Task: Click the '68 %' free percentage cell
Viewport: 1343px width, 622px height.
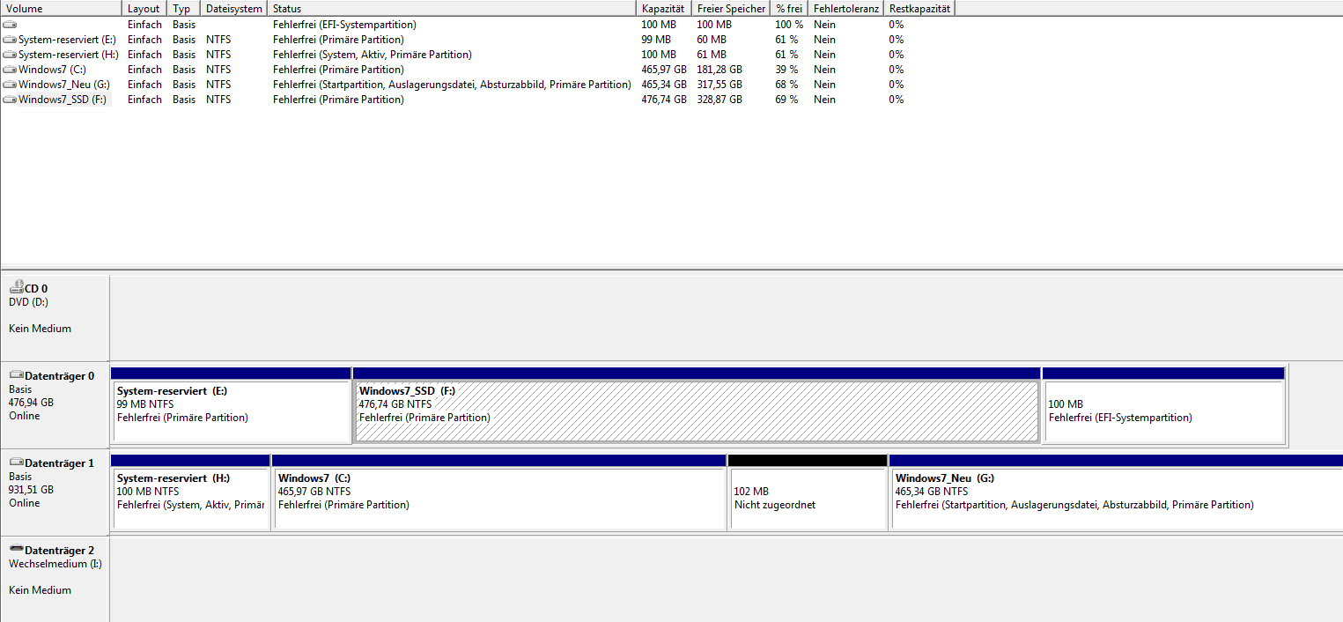Action: click(787, 85)
